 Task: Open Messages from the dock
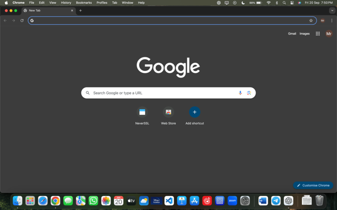tap(68, 201)
